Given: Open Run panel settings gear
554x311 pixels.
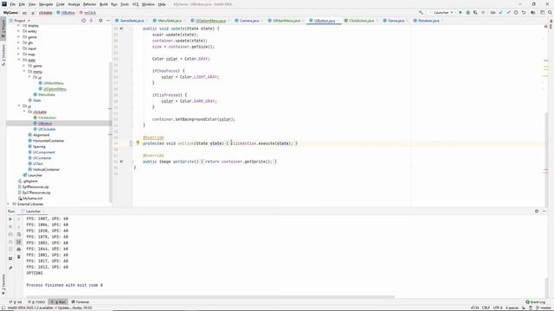Looking at the screenshot, I should coord(537,211).
